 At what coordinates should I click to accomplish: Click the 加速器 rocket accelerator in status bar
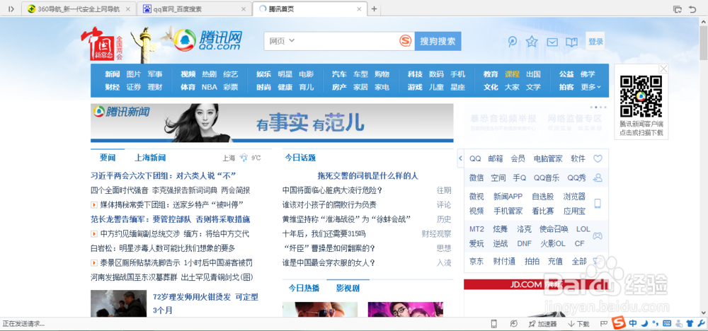(x=542, y=324)
